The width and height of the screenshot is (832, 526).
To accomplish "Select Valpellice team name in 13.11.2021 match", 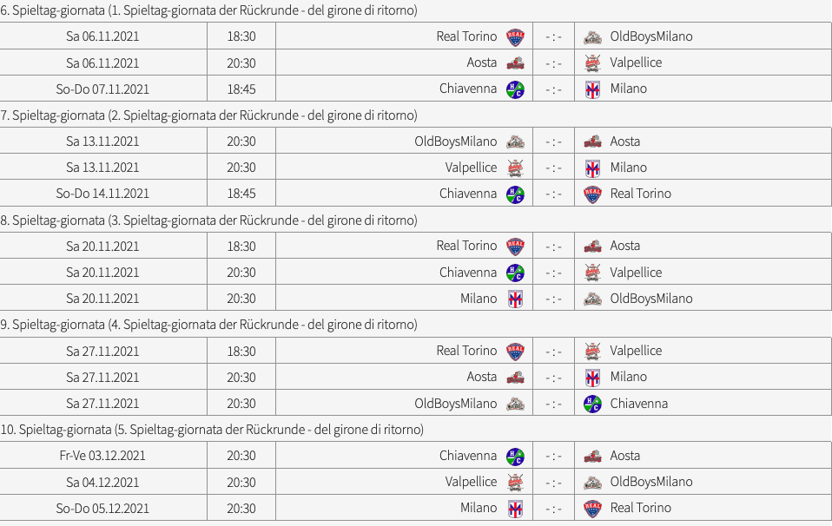I will (x=471, y=168).
